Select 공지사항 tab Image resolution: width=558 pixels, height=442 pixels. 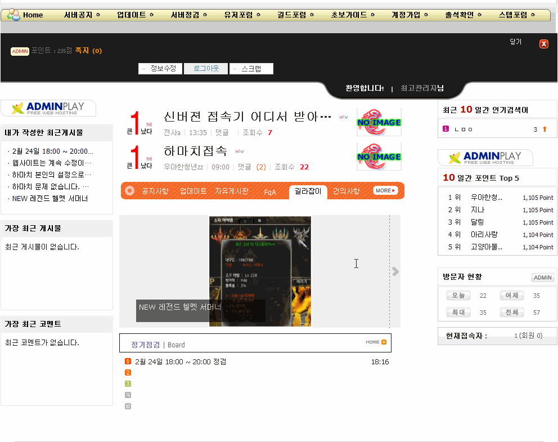[x=155, y=191]
